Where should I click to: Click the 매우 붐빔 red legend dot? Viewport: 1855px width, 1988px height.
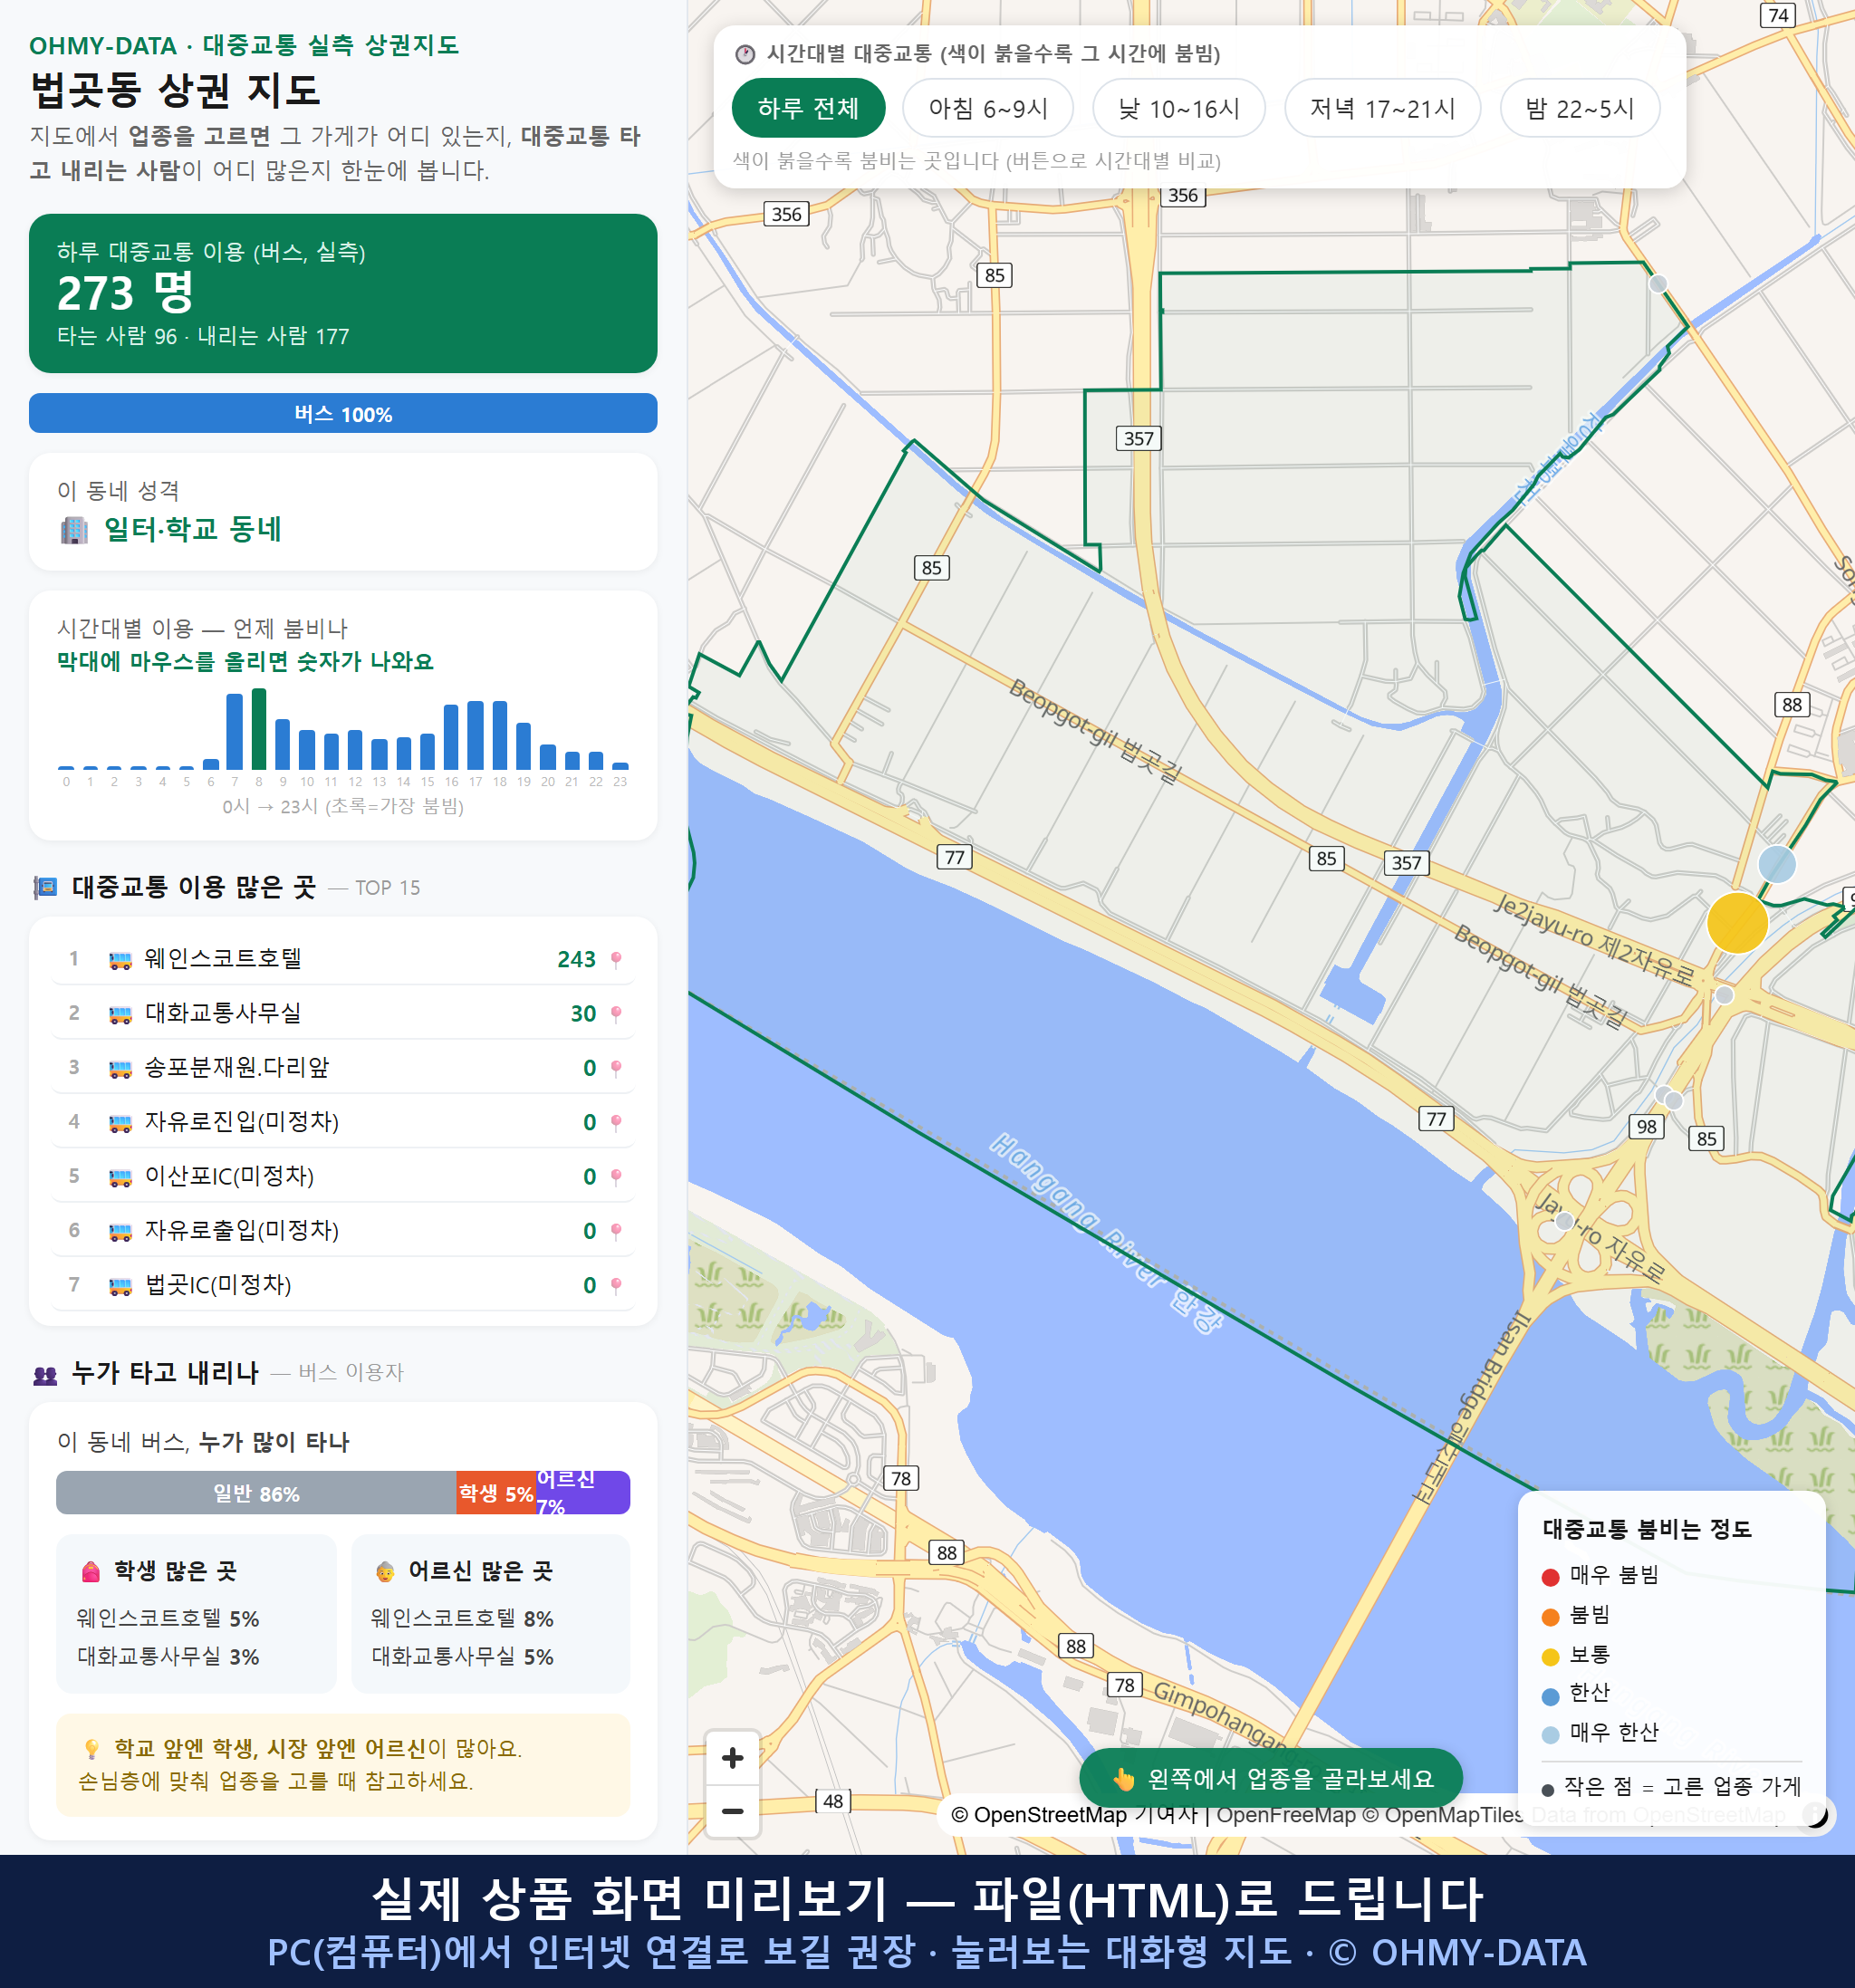click(1550, 1577)
